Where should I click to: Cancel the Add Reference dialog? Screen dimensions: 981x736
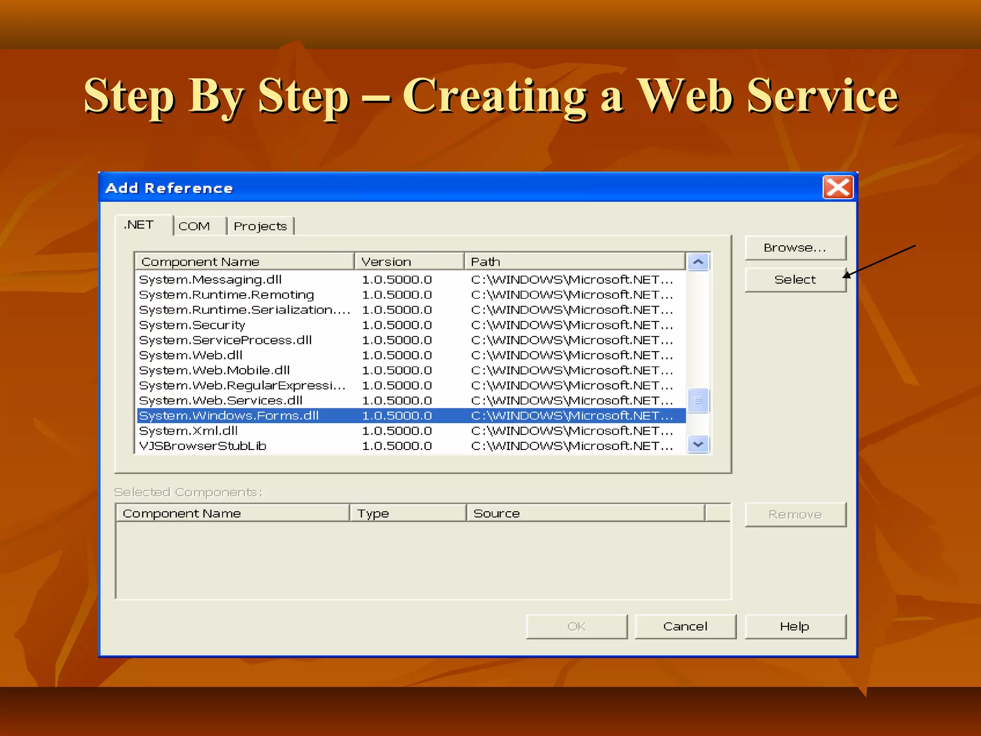(x=685, y=626)
